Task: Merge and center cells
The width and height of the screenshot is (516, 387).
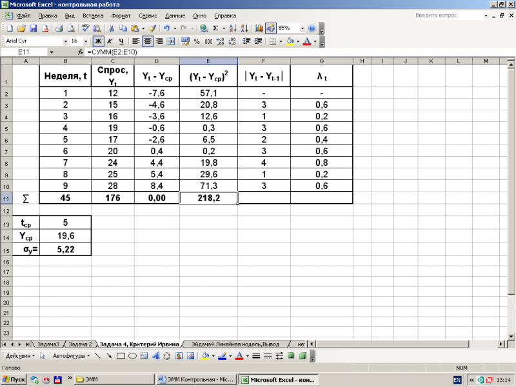Action: pos(171,41)
